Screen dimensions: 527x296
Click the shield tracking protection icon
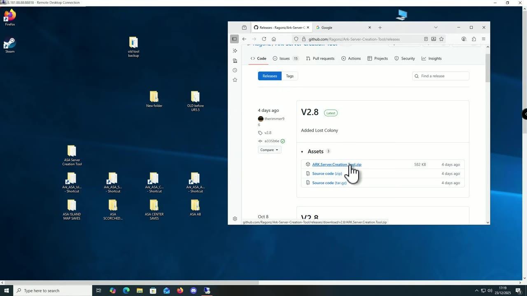296,39
